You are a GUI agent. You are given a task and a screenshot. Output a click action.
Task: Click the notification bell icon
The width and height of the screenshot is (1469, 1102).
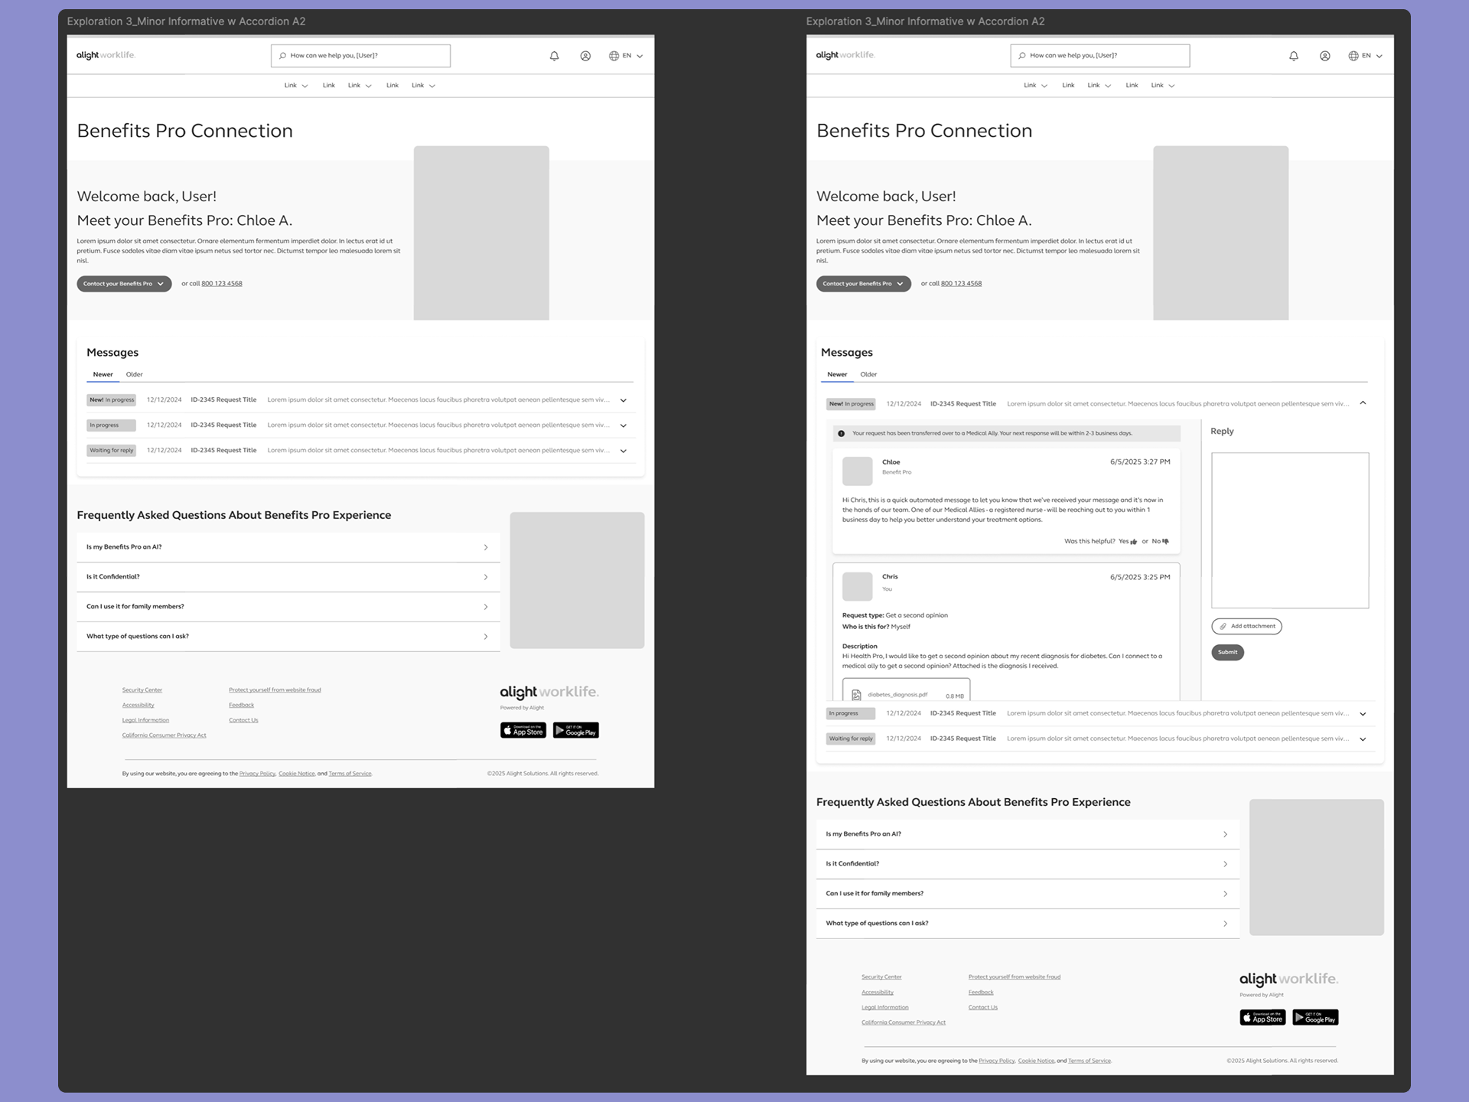tap(554, 55)
